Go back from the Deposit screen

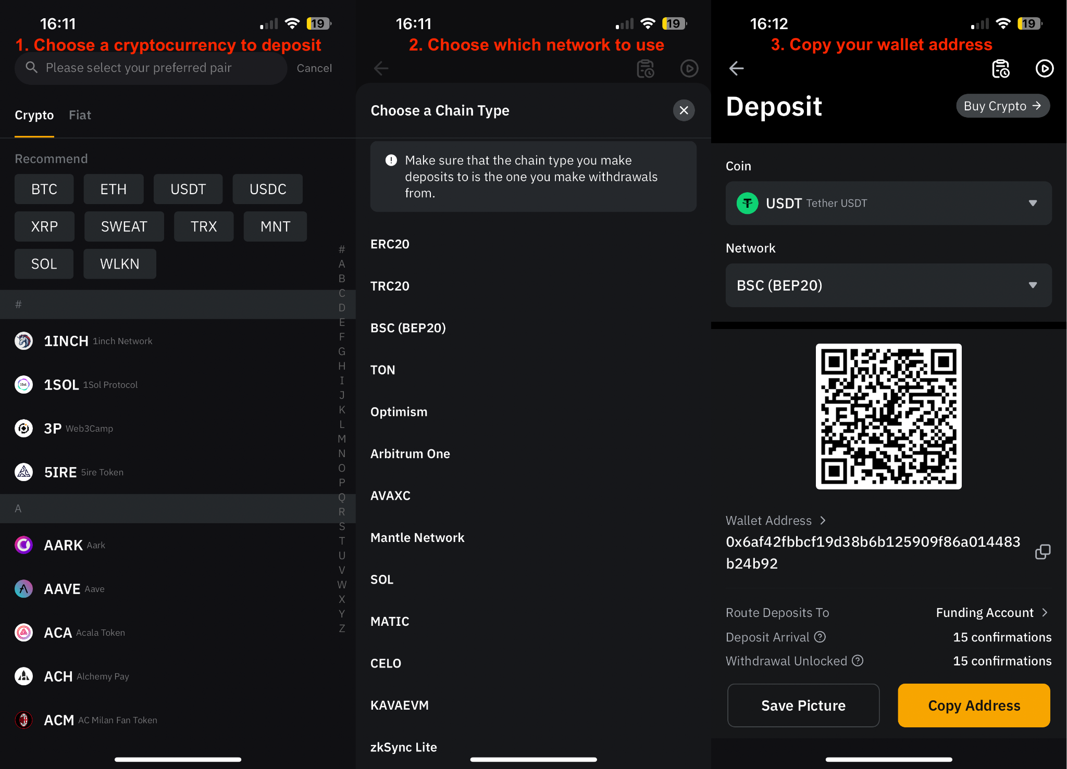click(736, 68)
